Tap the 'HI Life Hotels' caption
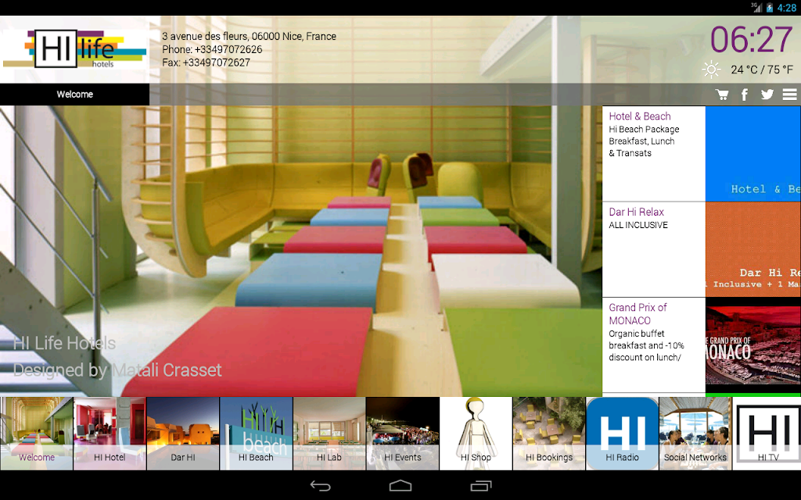Image resolution: width=801 pixels, height=500 pixels. click(x=64, y=344)
